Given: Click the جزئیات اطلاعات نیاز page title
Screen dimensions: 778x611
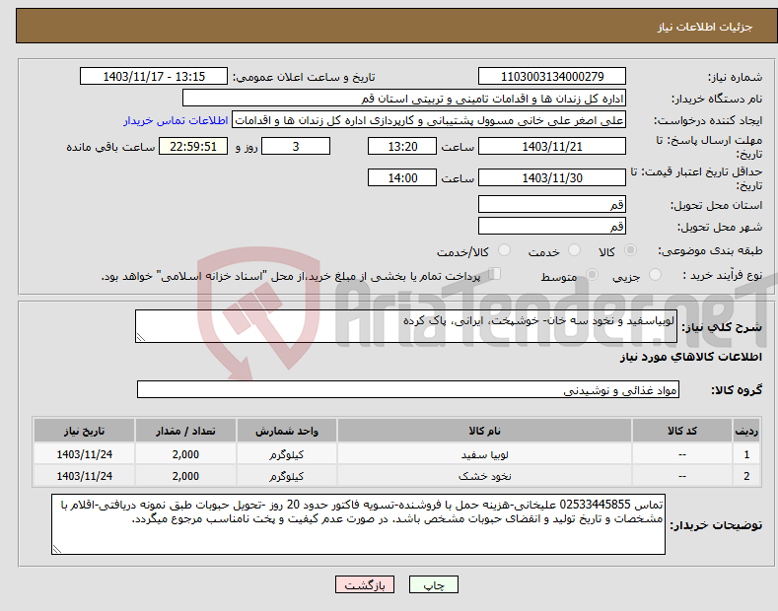Looking at the screenshot, I should point(705,27).
